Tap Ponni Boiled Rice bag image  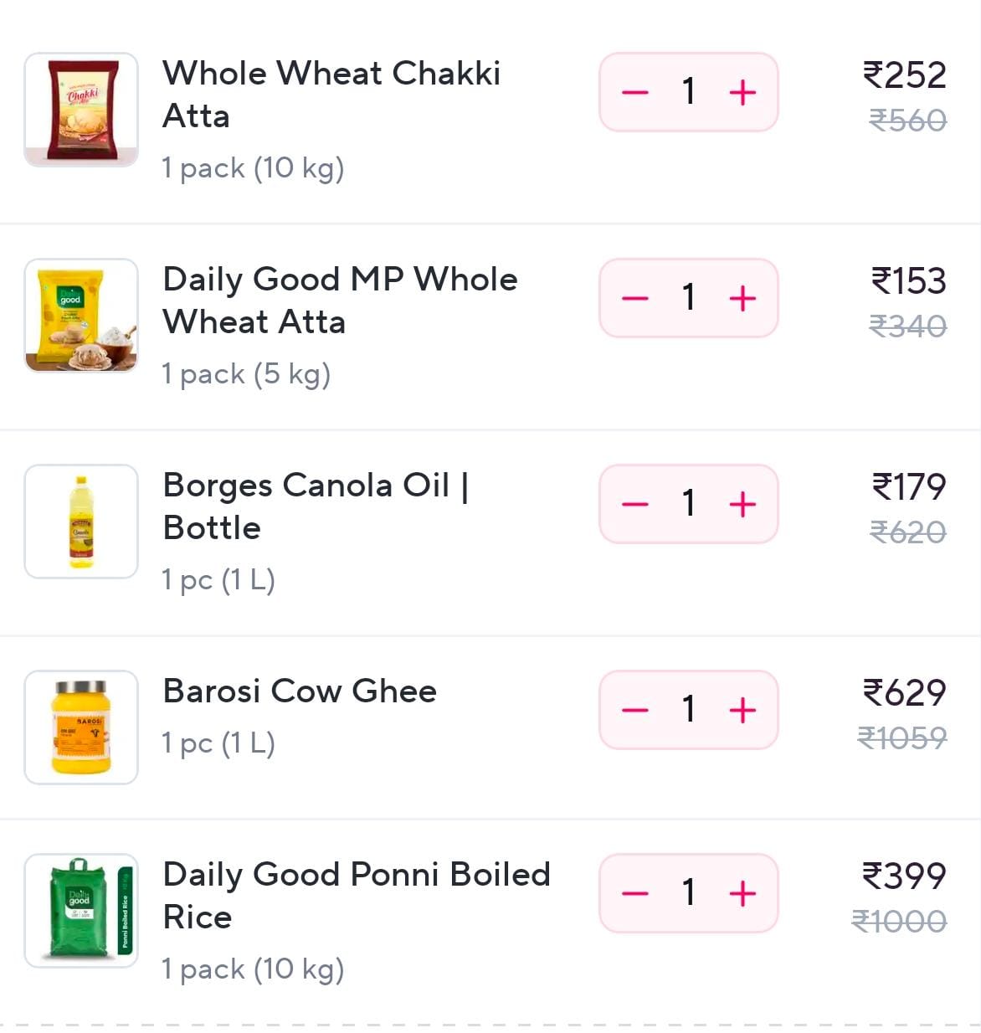point(81,911)
